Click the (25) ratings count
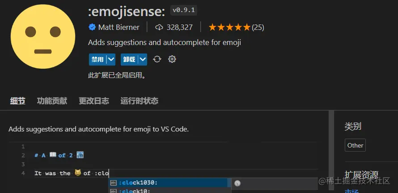Image resolution: width=398 pixels, height=193 pixels. (x=258, y=27)
